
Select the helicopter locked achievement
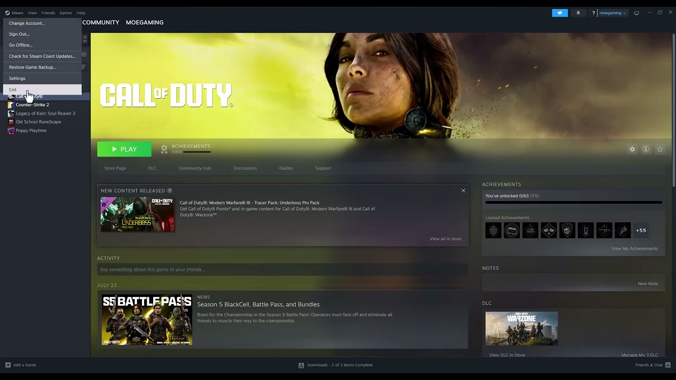(530, 230)
